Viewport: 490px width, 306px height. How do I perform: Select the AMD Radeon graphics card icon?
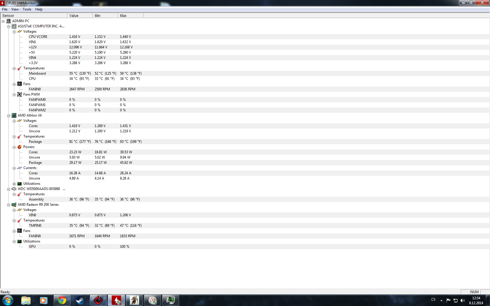pyautogui.click(x=14, y=205)
